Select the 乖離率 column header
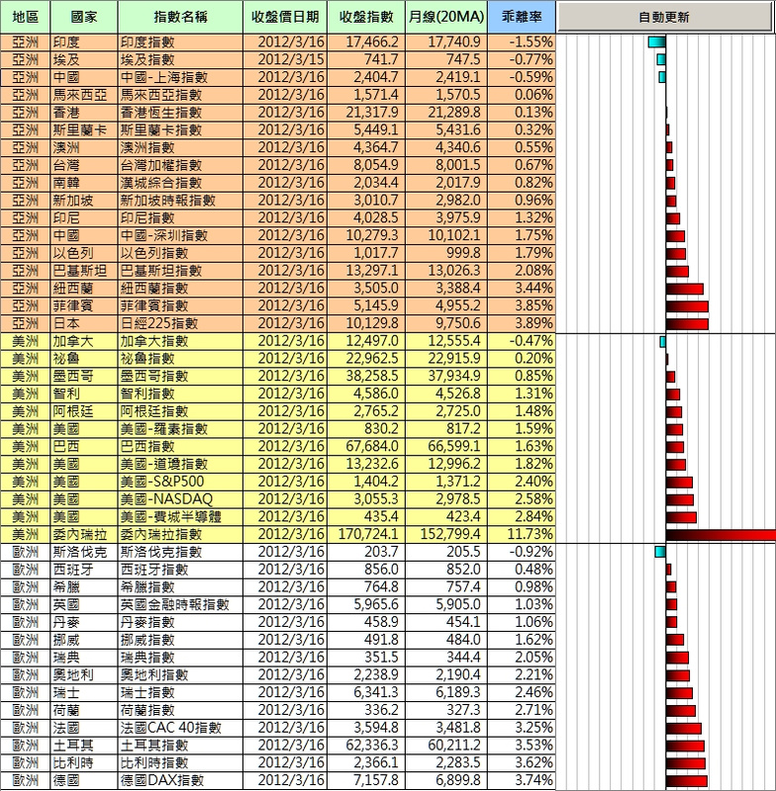Viewport: 776px width, 791px height. (522, 17)
